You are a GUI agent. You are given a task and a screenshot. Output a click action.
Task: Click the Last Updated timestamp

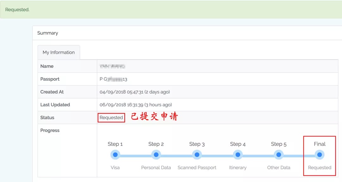(x=136, y=105)
